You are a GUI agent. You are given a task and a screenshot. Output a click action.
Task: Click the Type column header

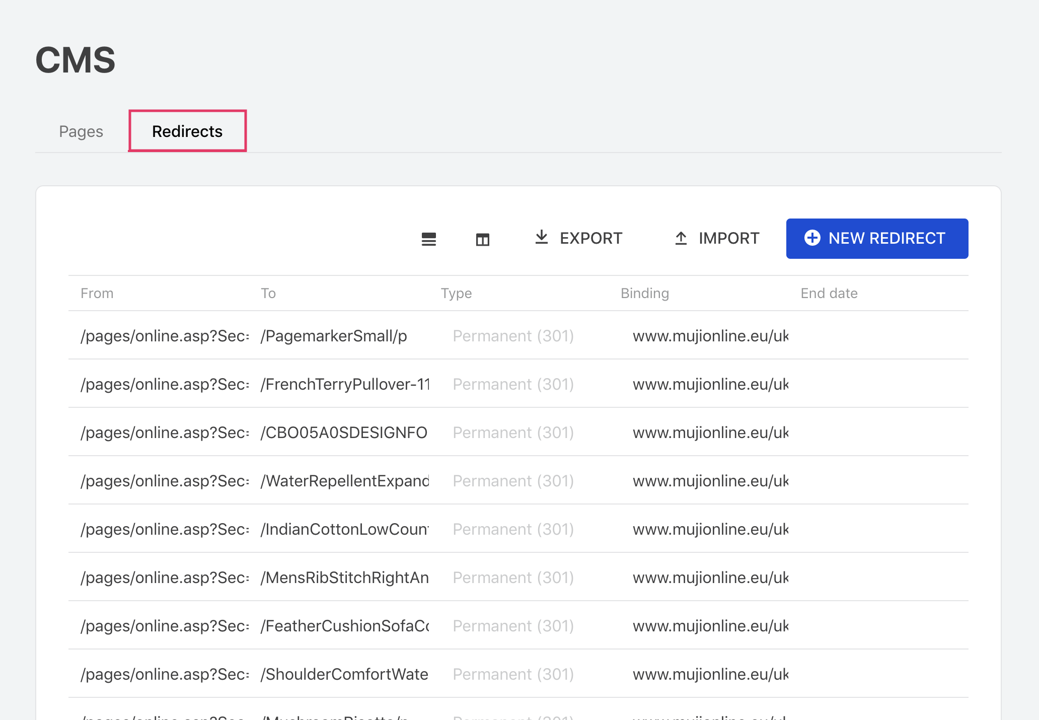click(456, 293)
